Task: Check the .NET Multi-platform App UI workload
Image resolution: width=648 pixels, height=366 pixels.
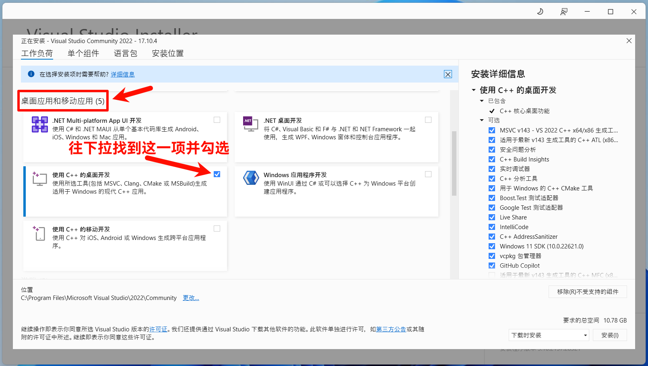Action: pos(217,120)
